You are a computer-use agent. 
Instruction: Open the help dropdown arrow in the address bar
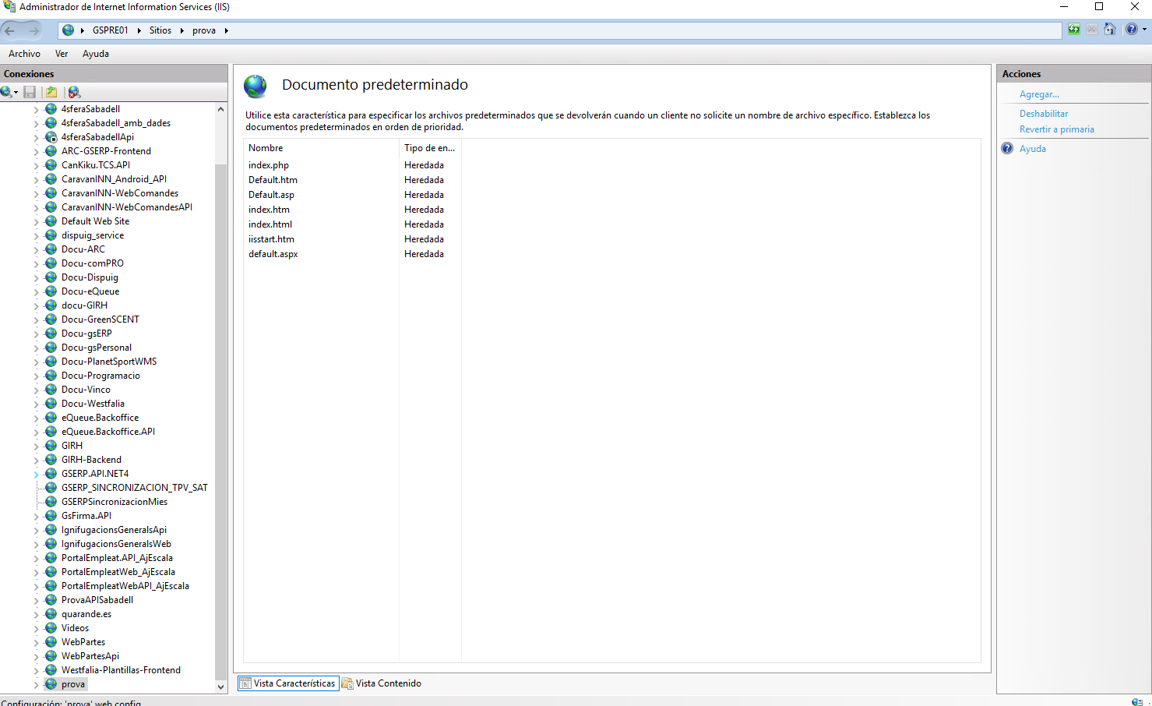click(x=1144, y=30)
